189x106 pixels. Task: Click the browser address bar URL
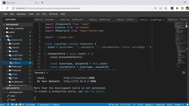pos(48,8)
